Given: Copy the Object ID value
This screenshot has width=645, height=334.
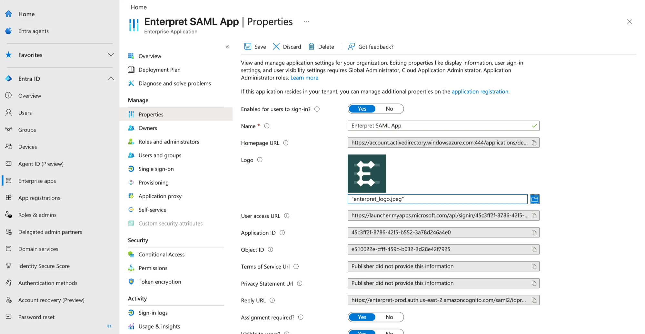Looking at the screenshot, I should pos(534,249).
